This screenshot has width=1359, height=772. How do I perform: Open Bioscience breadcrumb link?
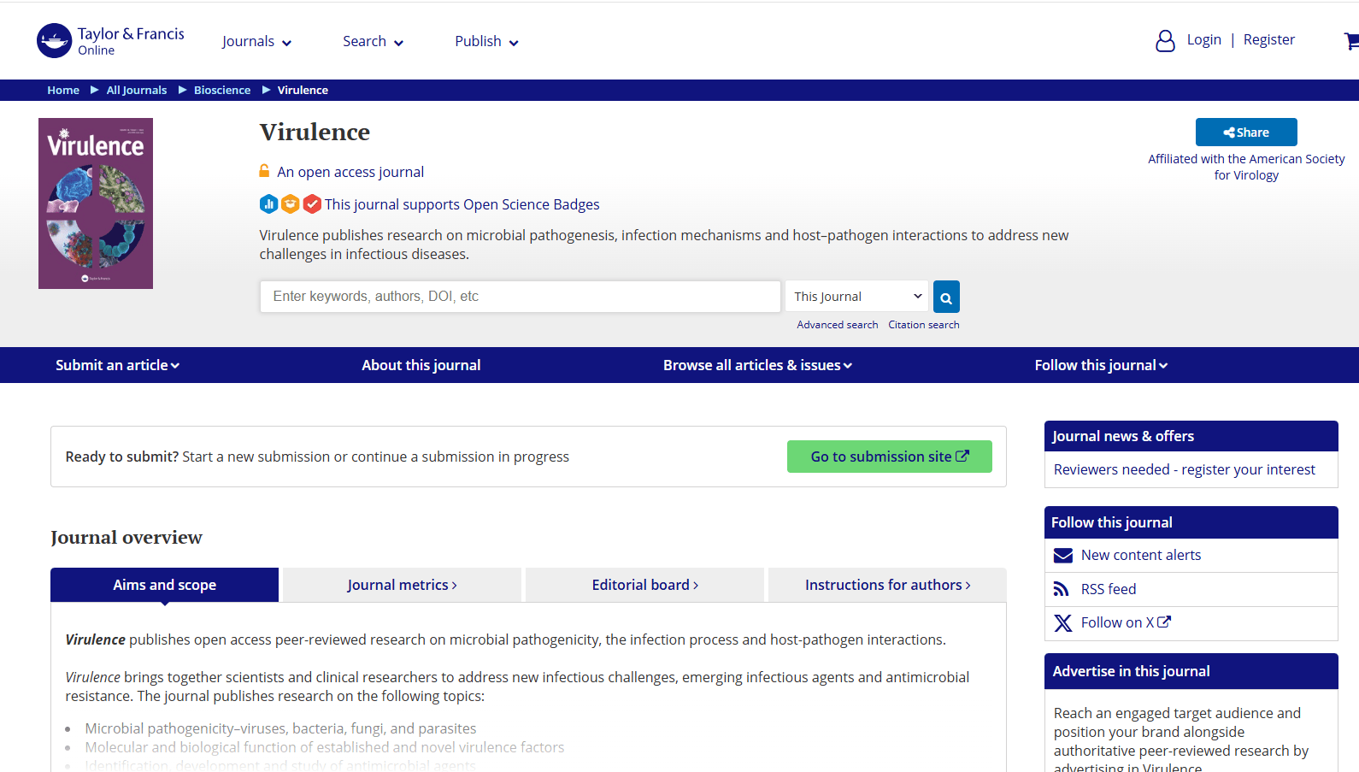pos(222,90)
